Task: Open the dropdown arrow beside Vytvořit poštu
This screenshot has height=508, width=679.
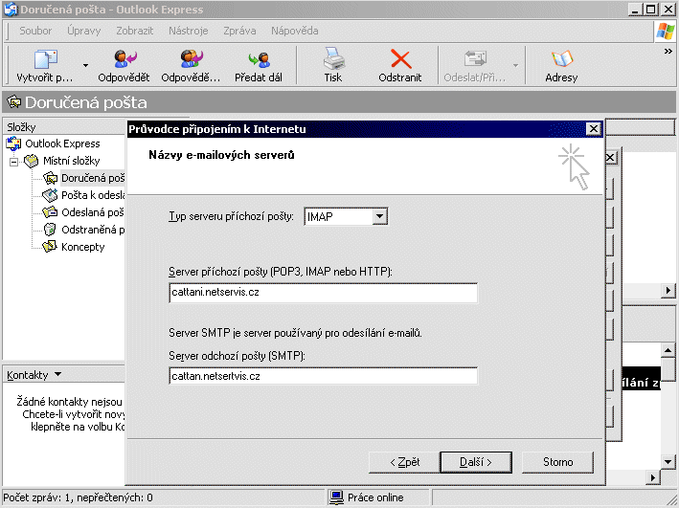Action: point(85,65)
